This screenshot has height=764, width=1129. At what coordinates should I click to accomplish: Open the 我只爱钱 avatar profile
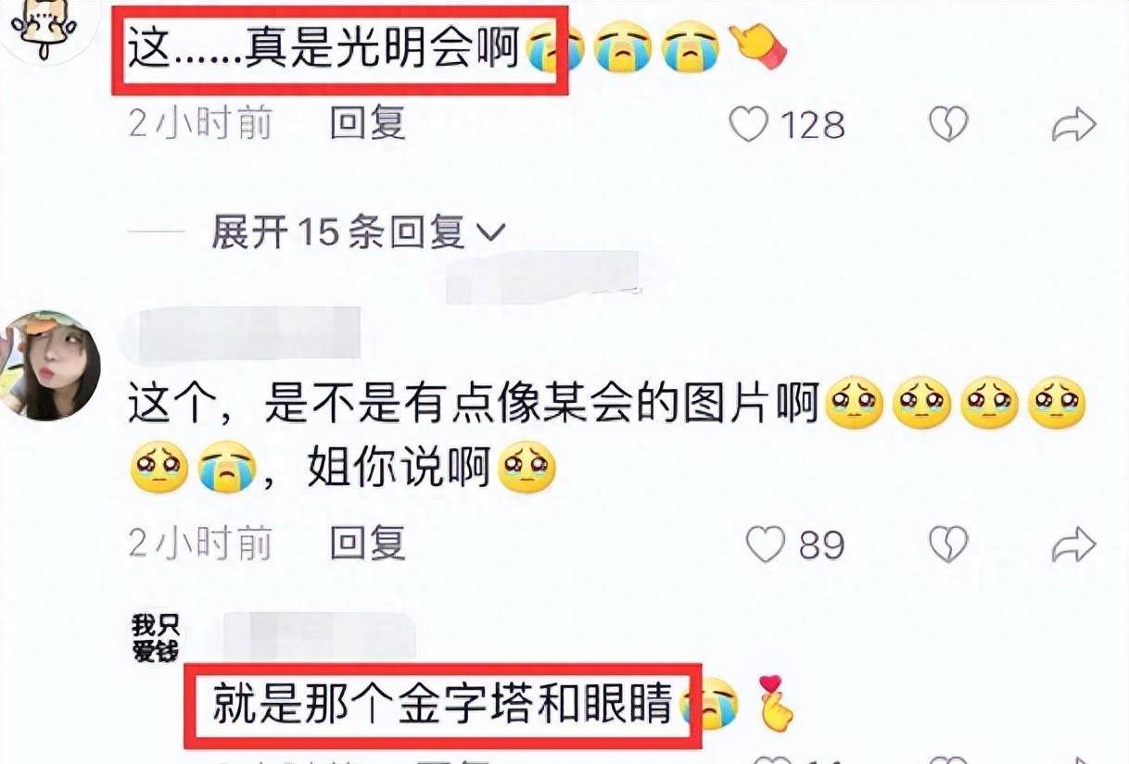click(156, 637)
